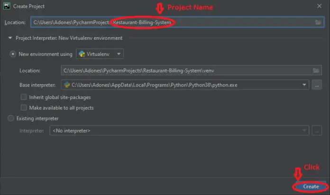Open the Virtualenv environment type dropdown
Viewport: 330px width, 195px height.
tap(100, 54)
